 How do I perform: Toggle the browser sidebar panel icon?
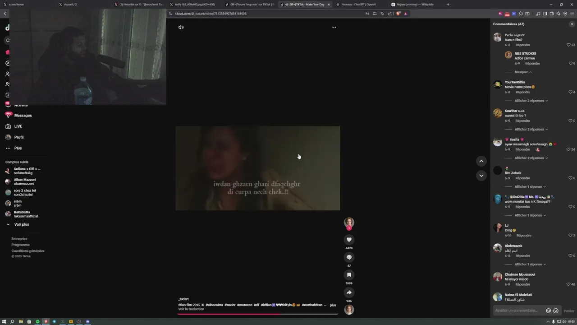[545, 14]
